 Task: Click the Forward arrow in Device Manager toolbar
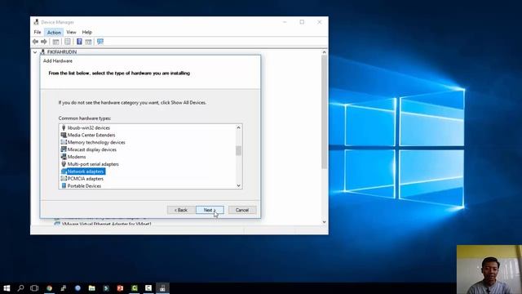[44, 42]
